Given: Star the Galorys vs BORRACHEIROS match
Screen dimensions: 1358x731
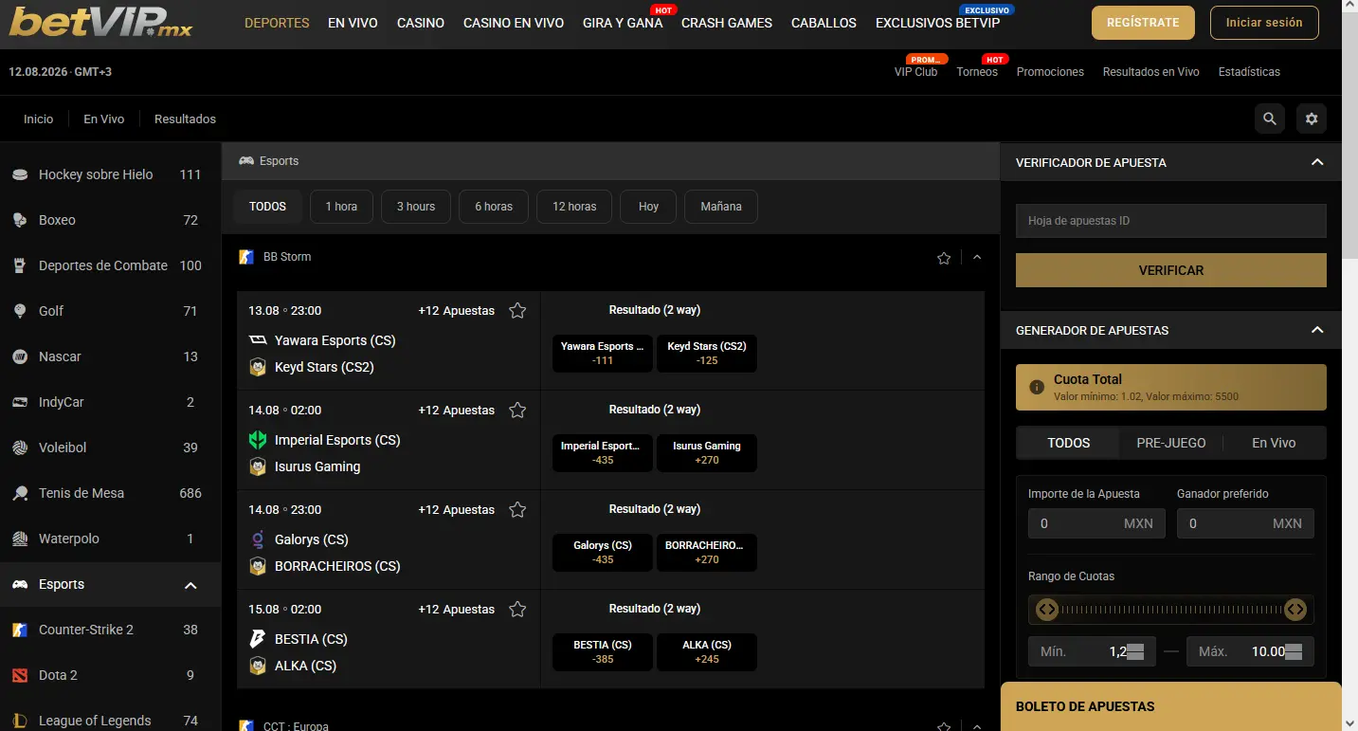Looking at the screenshot, I should 517,509.
